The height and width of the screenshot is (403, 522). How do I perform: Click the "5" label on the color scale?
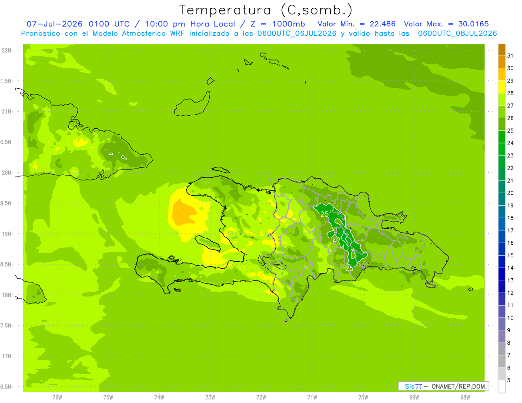click(x=509, y=380)
